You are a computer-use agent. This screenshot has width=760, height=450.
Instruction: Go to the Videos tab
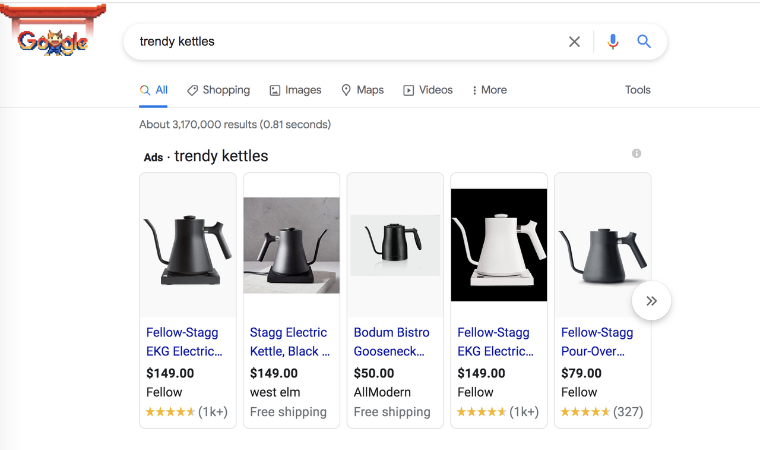coord(427,90)
